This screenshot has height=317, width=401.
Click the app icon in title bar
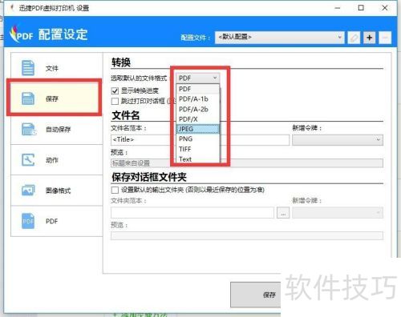[x=11, y=8]
